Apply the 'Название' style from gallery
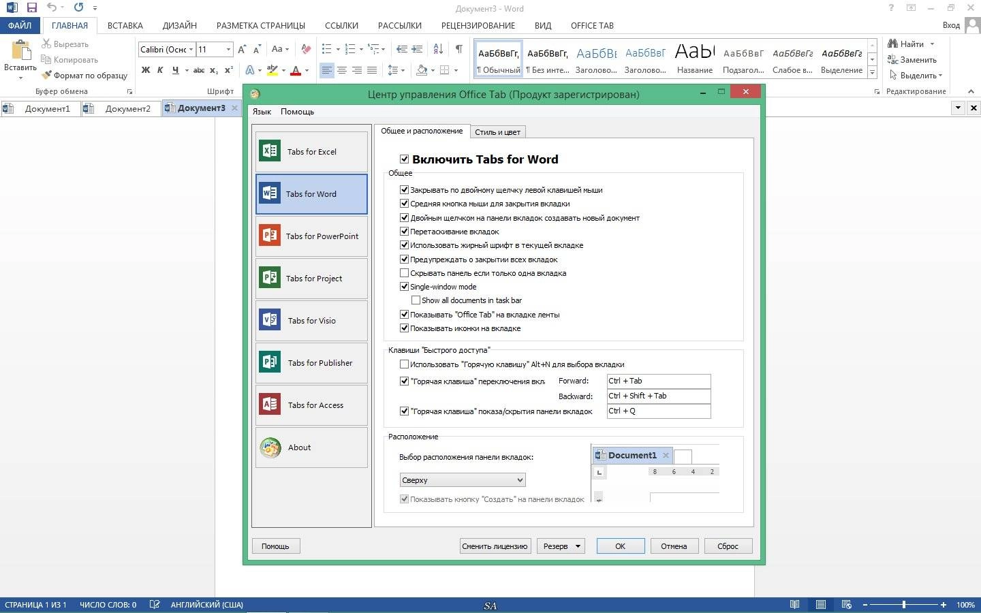Viewport: 981px width, 613px height. 694,59
